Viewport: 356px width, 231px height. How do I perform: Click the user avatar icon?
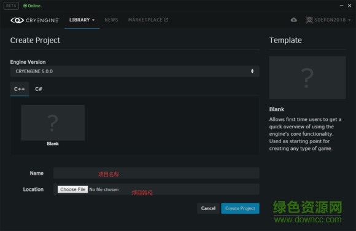pyautogui.click(x=309, y=20)
